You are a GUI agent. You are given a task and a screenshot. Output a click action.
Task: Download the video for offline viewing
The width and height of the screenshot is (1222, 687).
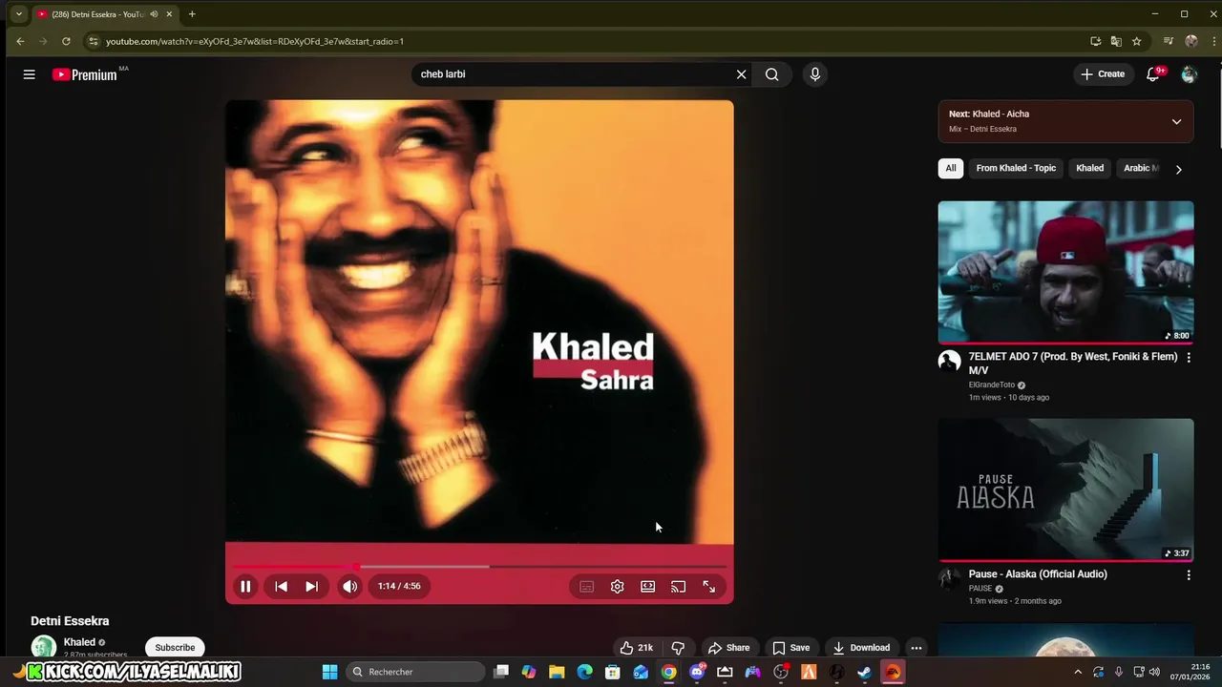point(861,648)
